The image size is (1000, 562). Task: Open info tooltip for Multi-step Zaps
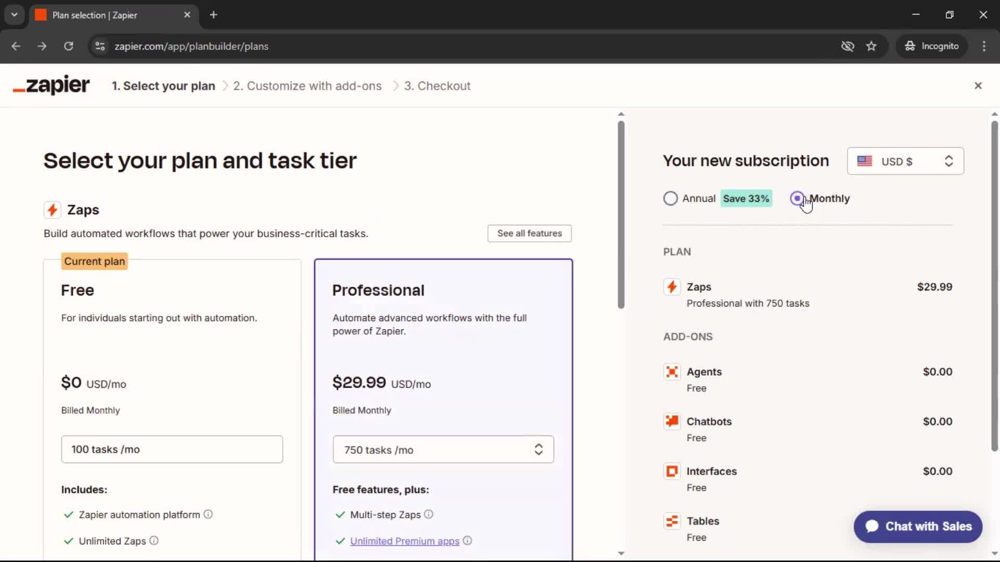point(429,514)
